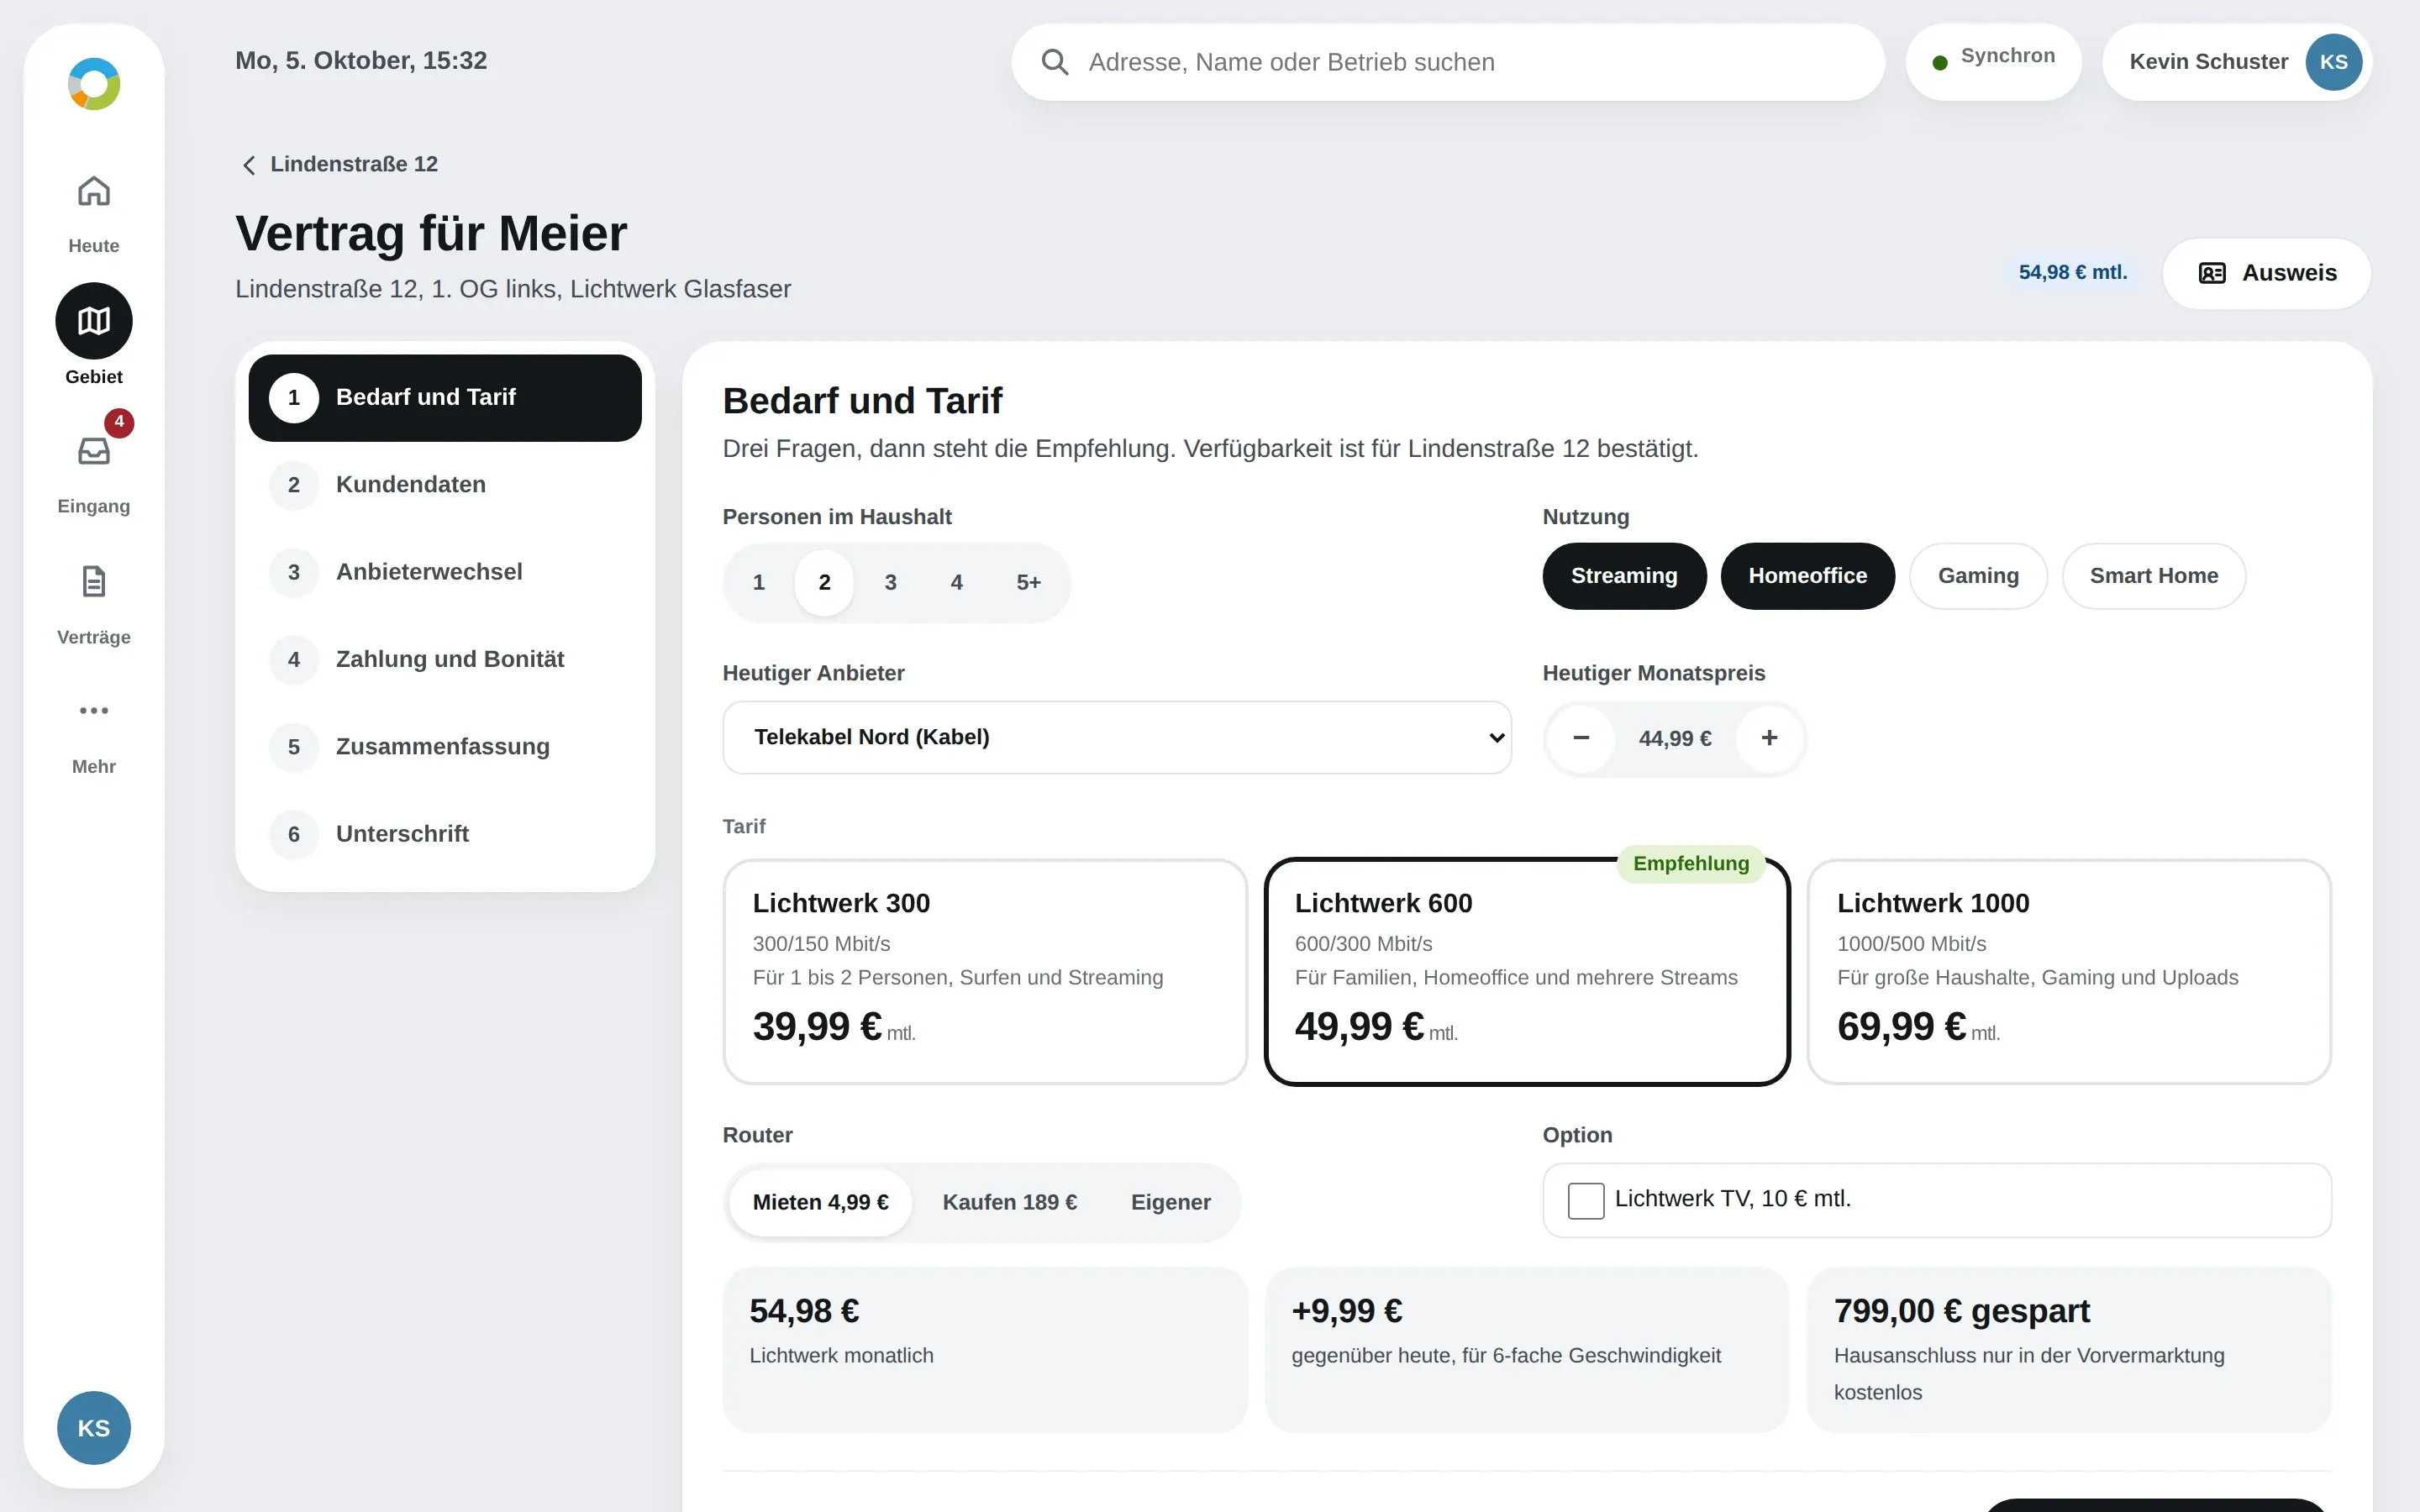Toggle the Homeoffice usage chip
This screenshot has height=1512, width=2420.
tap(1807, 576)
